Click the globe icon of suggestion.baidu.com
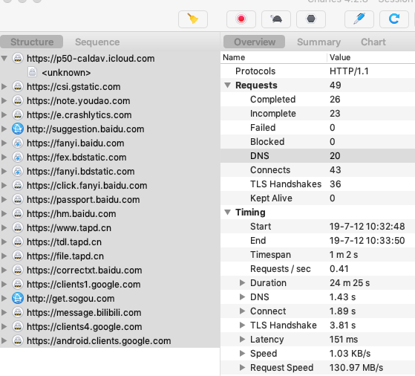 pos(18,129)
